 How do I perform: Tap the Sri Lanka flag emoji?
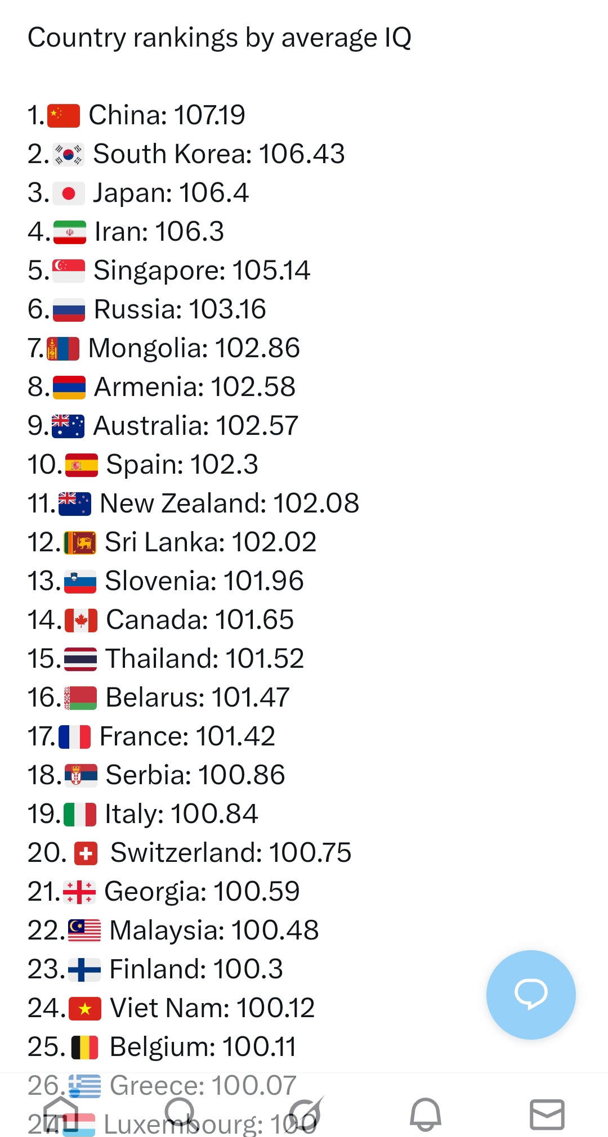pyautogui.click(x=80, y=543)
